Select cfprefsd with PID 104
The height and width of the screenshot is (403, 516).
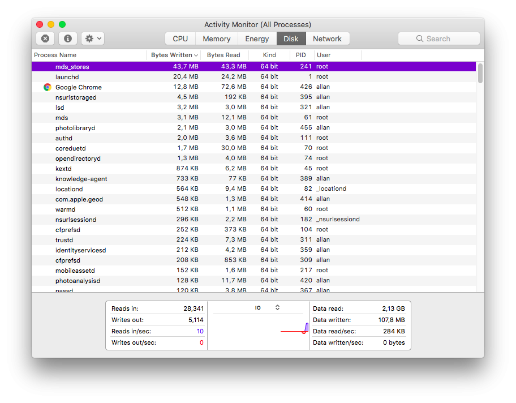coord(253,230)
